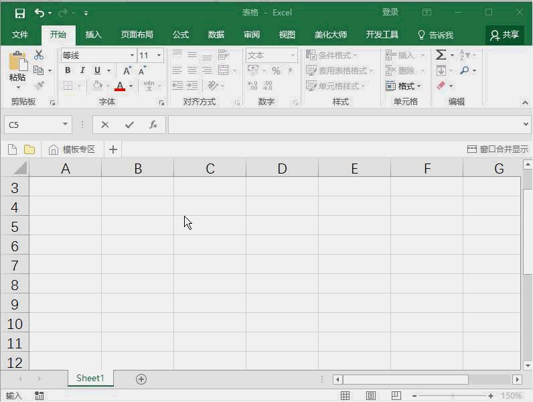533x402 pixels.
Task: Open the font size dropdown
Action: (159, 55)
